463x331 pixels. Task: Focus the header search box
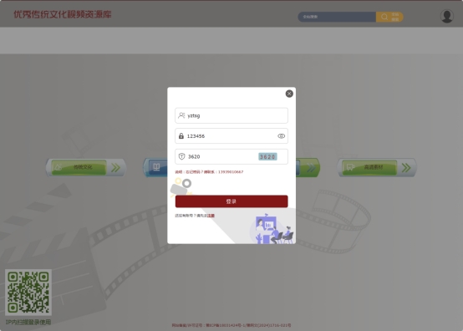click(x=337, y=17)
